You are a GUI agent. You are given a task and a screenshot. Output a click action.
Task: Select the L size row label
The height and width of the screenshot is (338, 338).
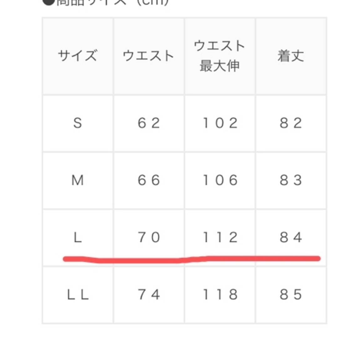click(78, 238)
